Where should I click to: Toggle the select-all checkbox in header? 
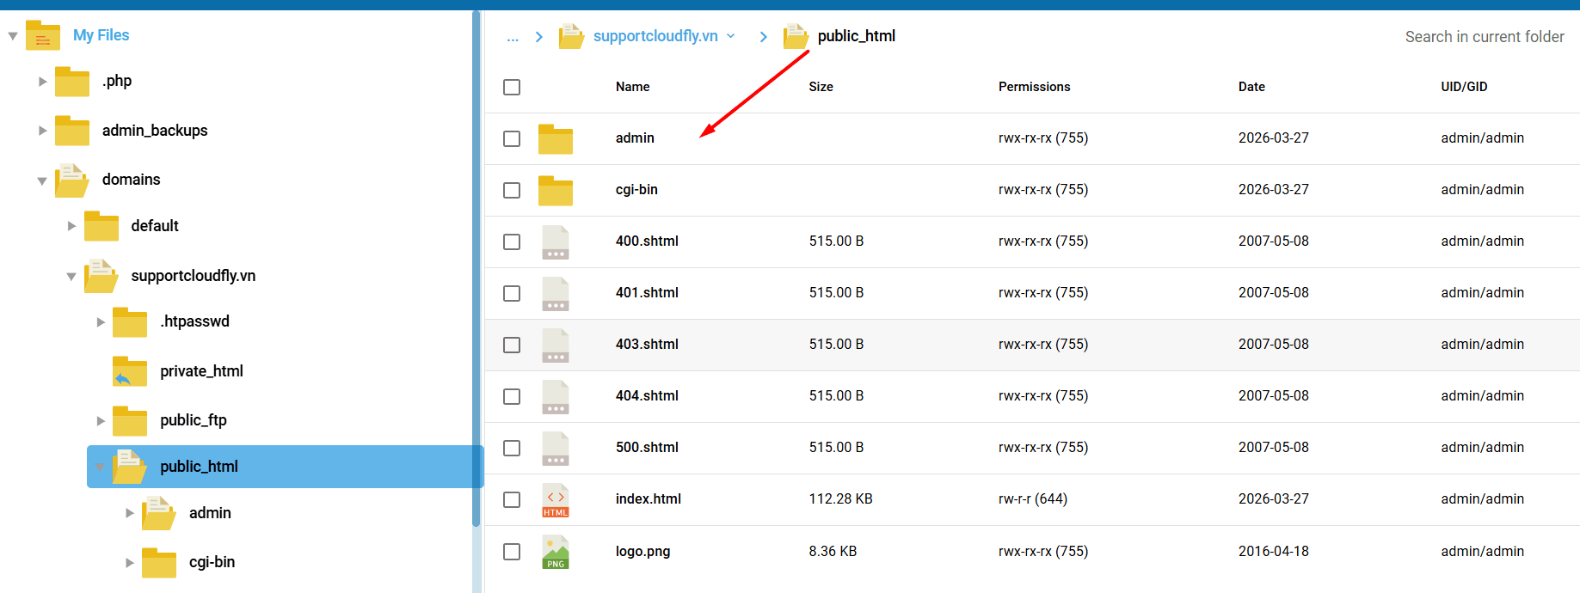(512, 88)
